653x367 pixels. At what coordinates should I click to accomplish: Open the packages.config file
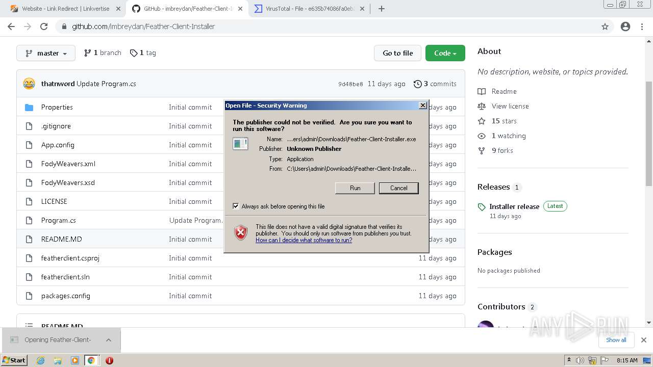click(x=66, y=296)
